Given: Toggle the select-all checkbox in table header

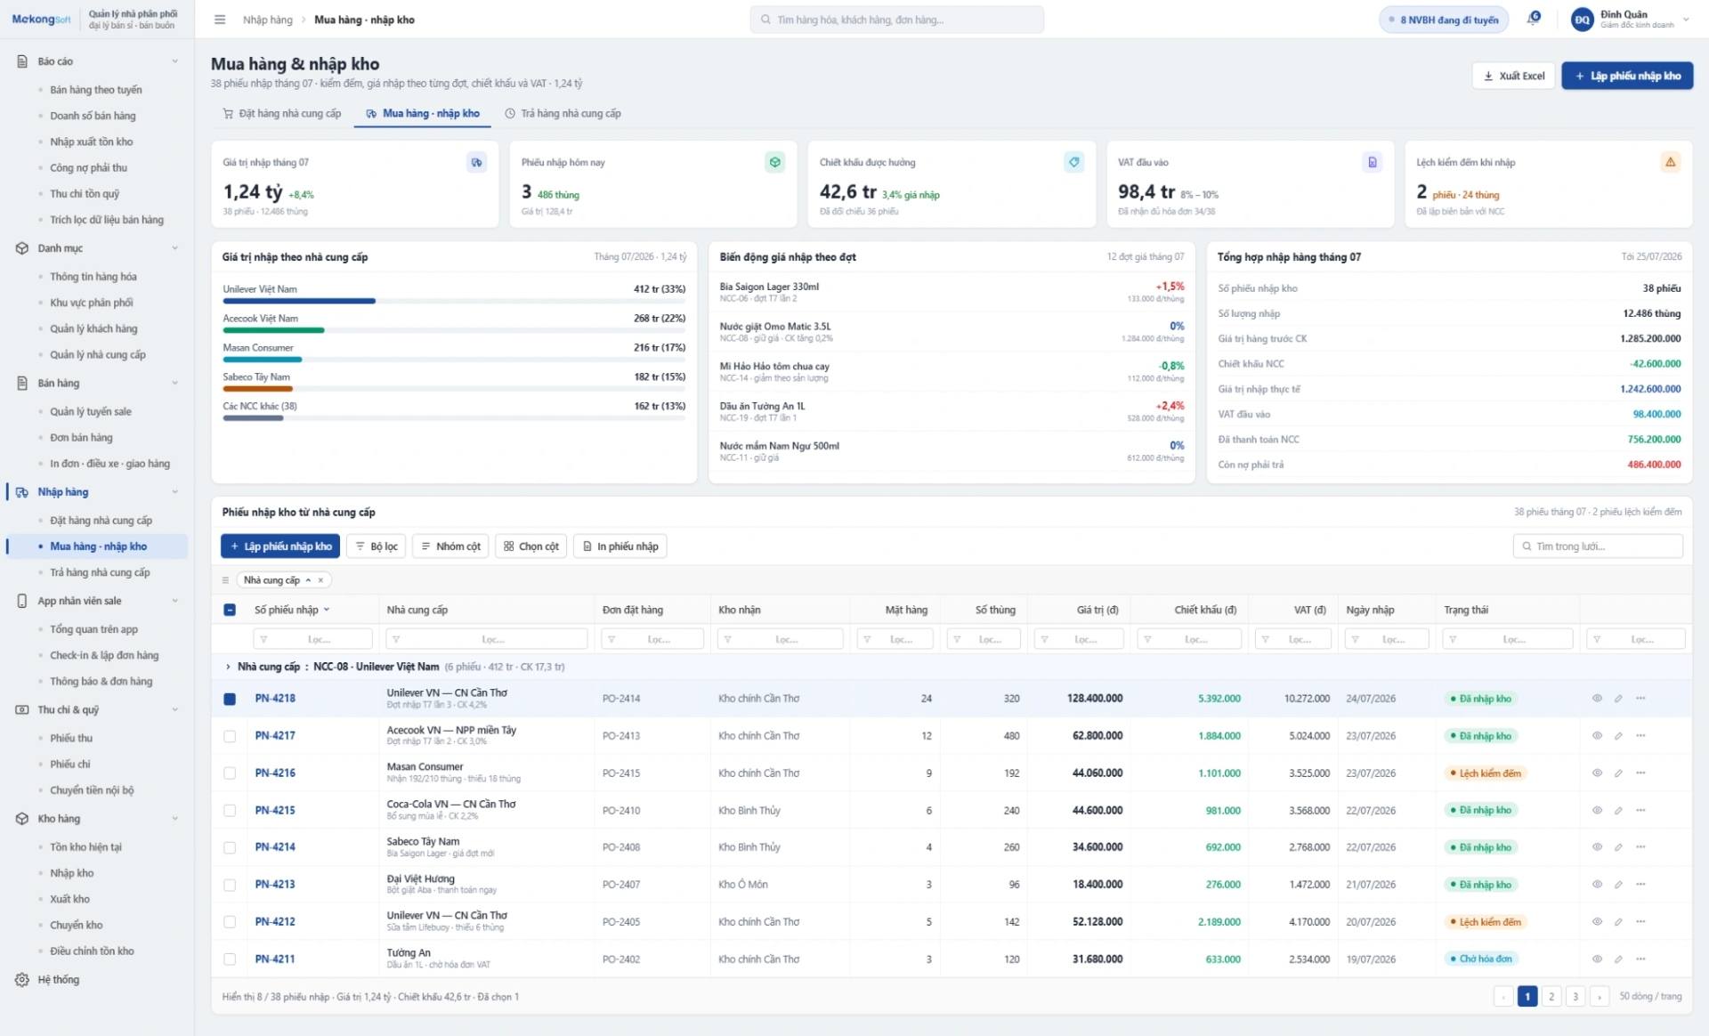Looking at the screenshot, I should 230,611.
